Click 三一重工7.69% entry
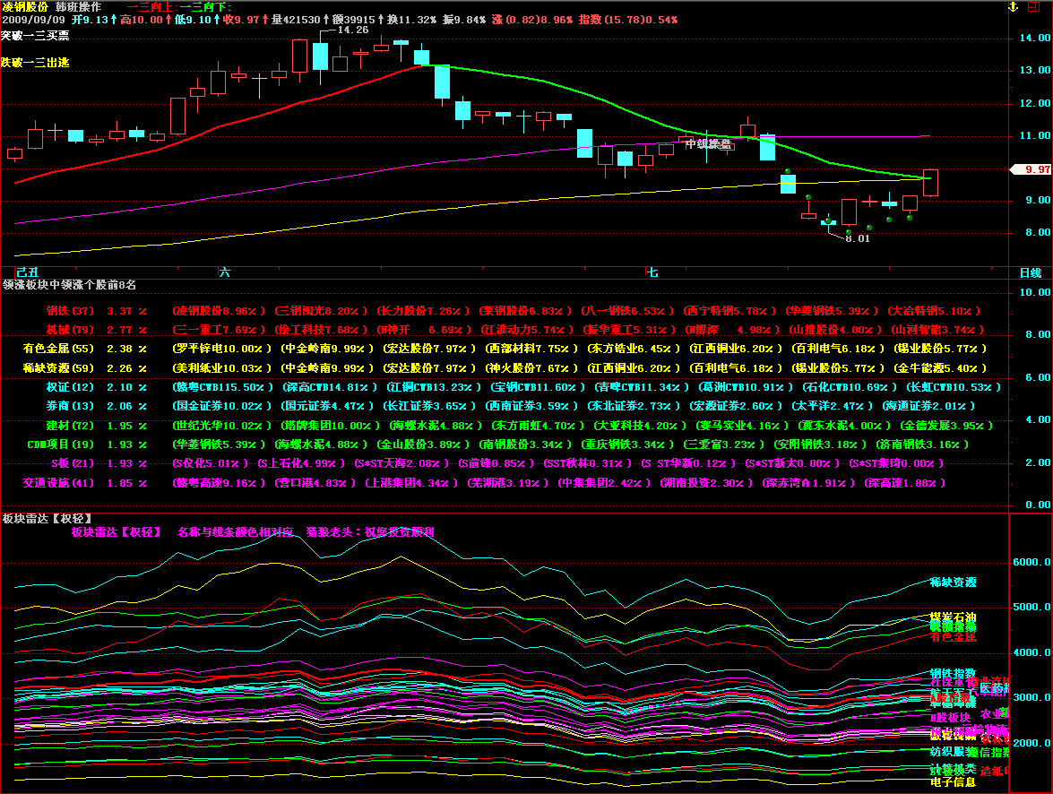The image size is (1053, 794). click(x=219, y=330)
